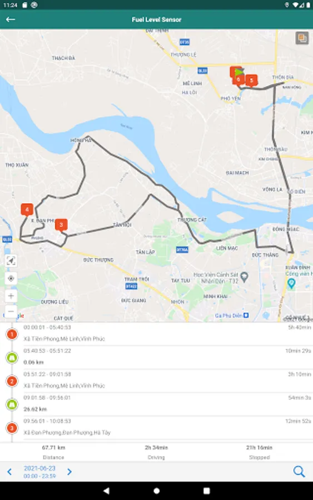
Task: Open stop 1 entry 00:00:01 - 05:40:53
Action: click(x=156, y=334)
